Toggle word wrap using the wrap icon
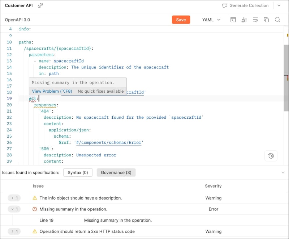Image resolution: width=289 pixels, height=239 pixels. pos(255,20)
